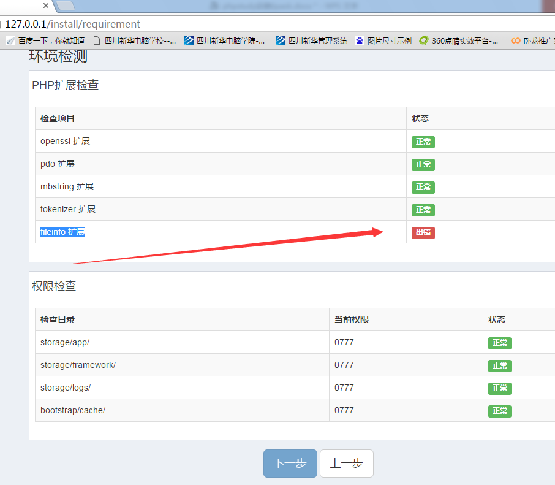Click the 正常 badge for storage/app/

pyautogui.click(x=499, y=343)
